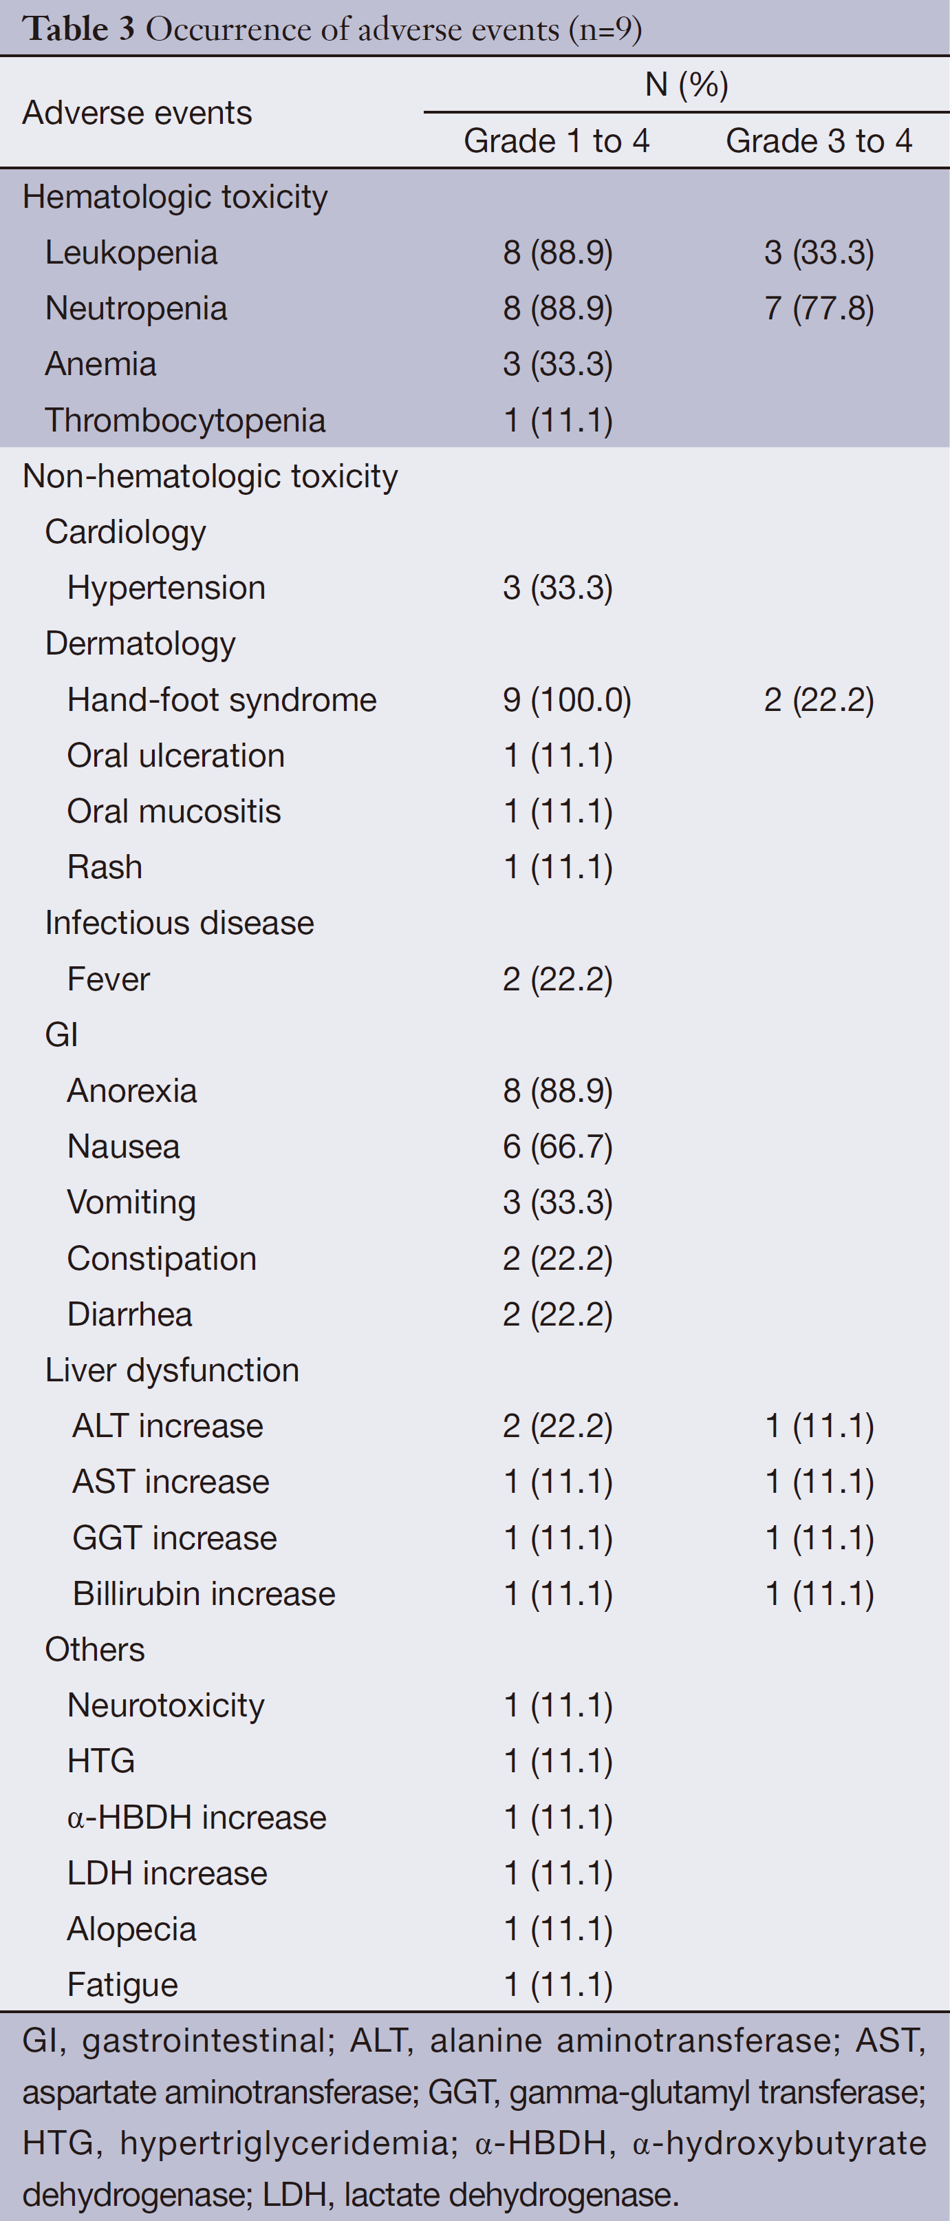Select the Billirubin increase row label
This screenshot has width=950, height=2221.
tap(204, 1593)
